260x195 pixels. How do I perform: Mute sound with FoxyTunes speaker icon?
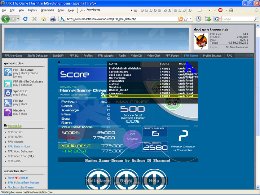point(190,10)
